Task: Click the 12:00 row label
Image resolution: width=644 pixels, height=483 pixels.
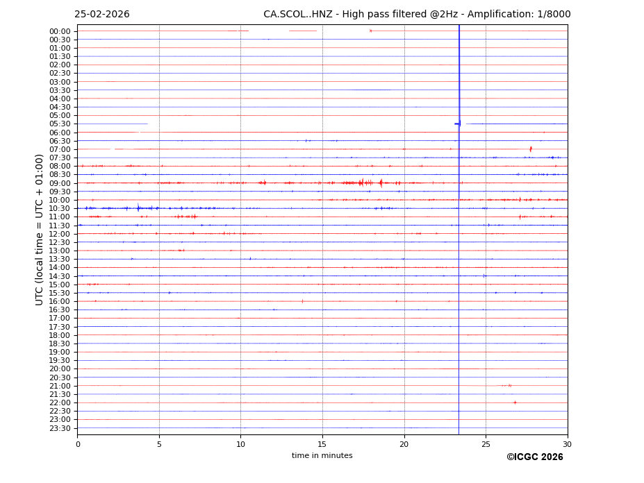Action: point(59,234)
